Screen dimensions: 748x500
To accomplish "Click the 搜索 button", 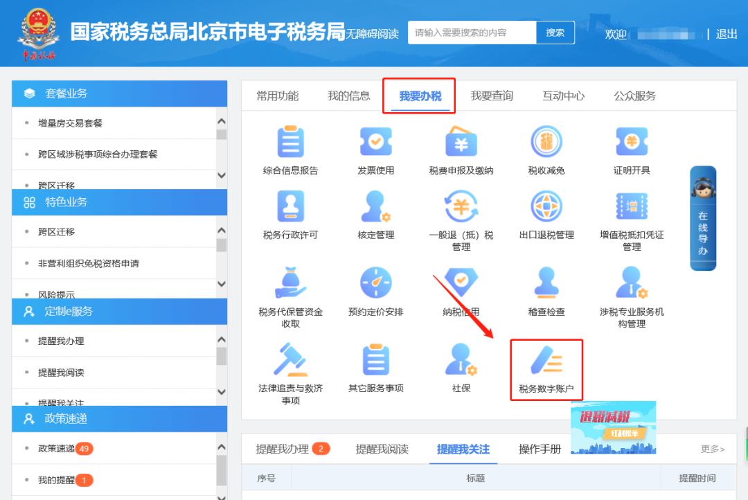I will [x=555, y=33].
